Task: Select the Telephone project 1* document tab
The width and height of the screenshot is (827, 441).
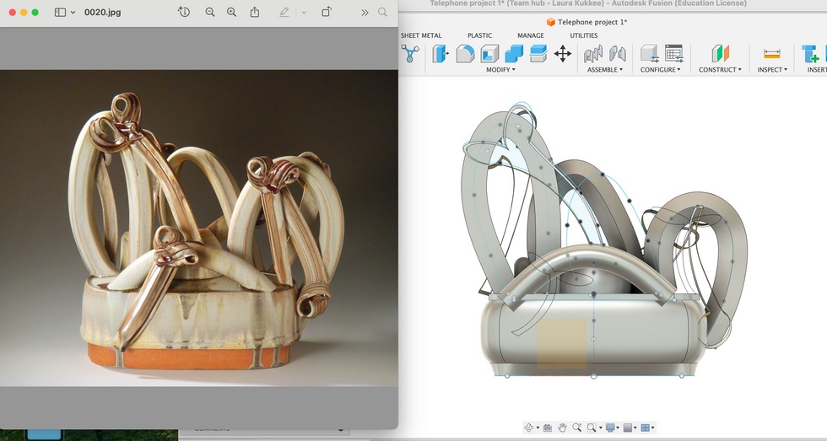Action: tap(587, 22)
